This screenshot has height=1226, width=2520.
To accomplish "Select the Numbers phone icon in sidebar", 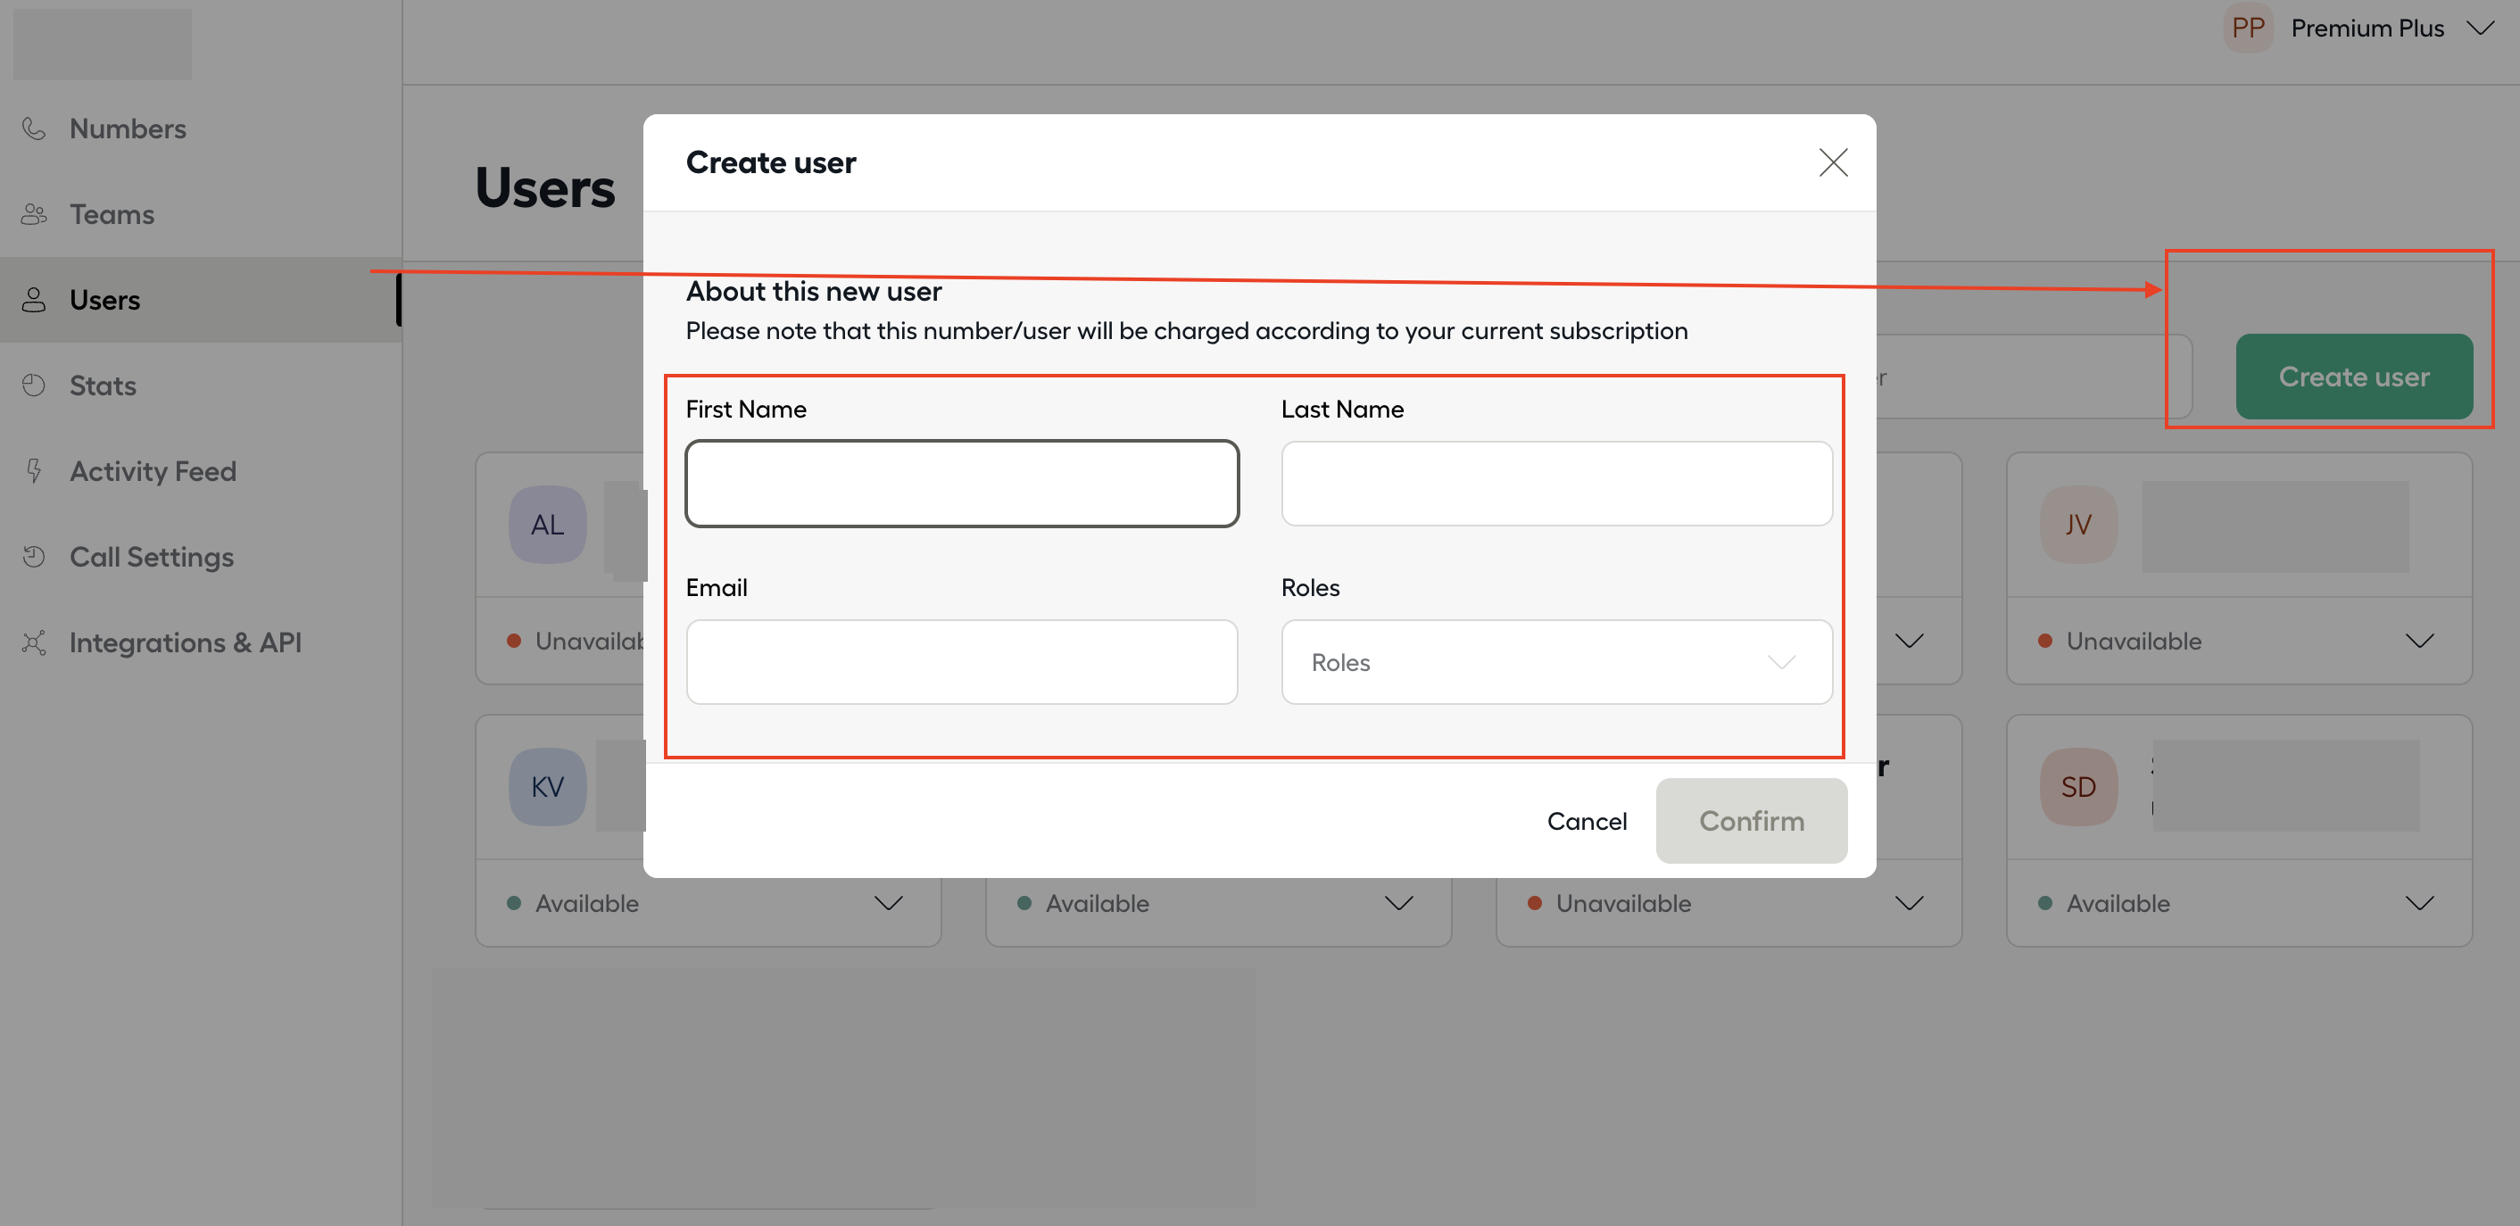I will click(33, 128).
